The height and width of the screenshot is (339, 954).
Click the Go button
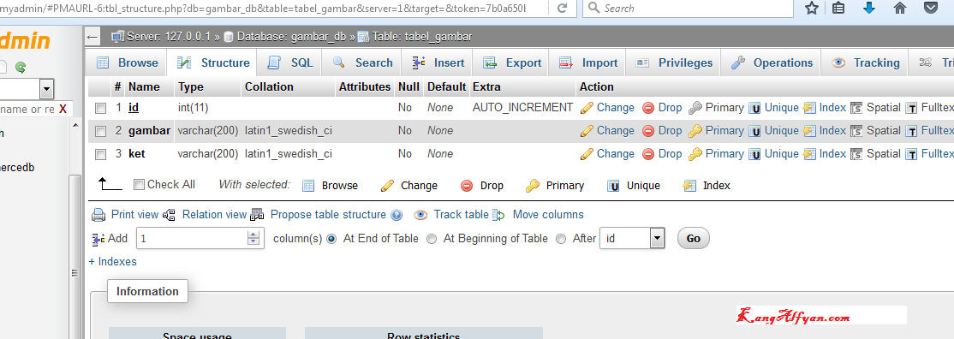(694, 239)
